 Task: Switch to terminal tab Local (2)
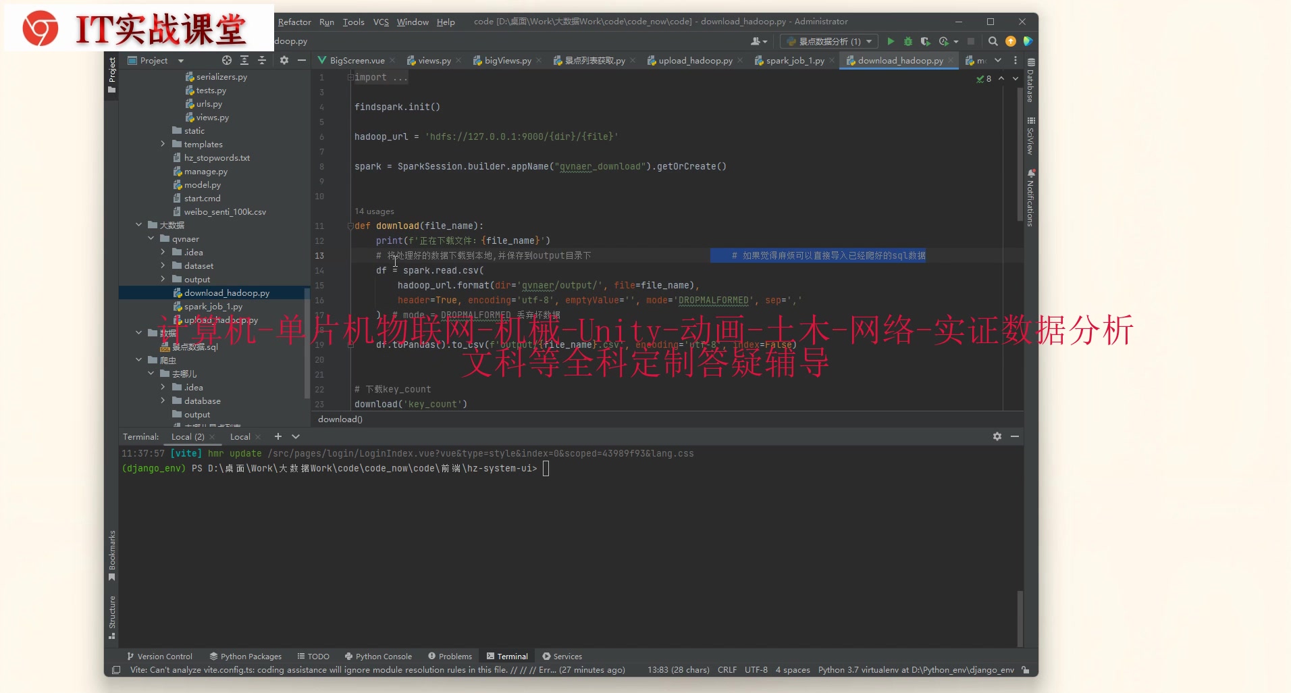tap(188, 437)
